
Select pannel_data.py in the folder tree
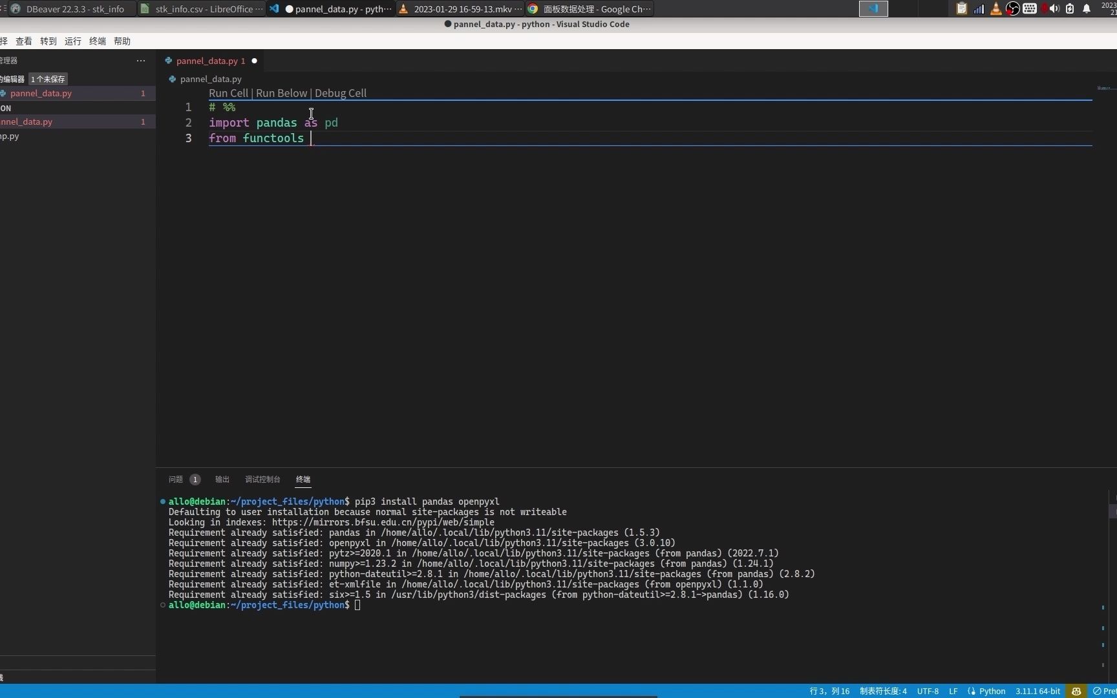[78, 122]
